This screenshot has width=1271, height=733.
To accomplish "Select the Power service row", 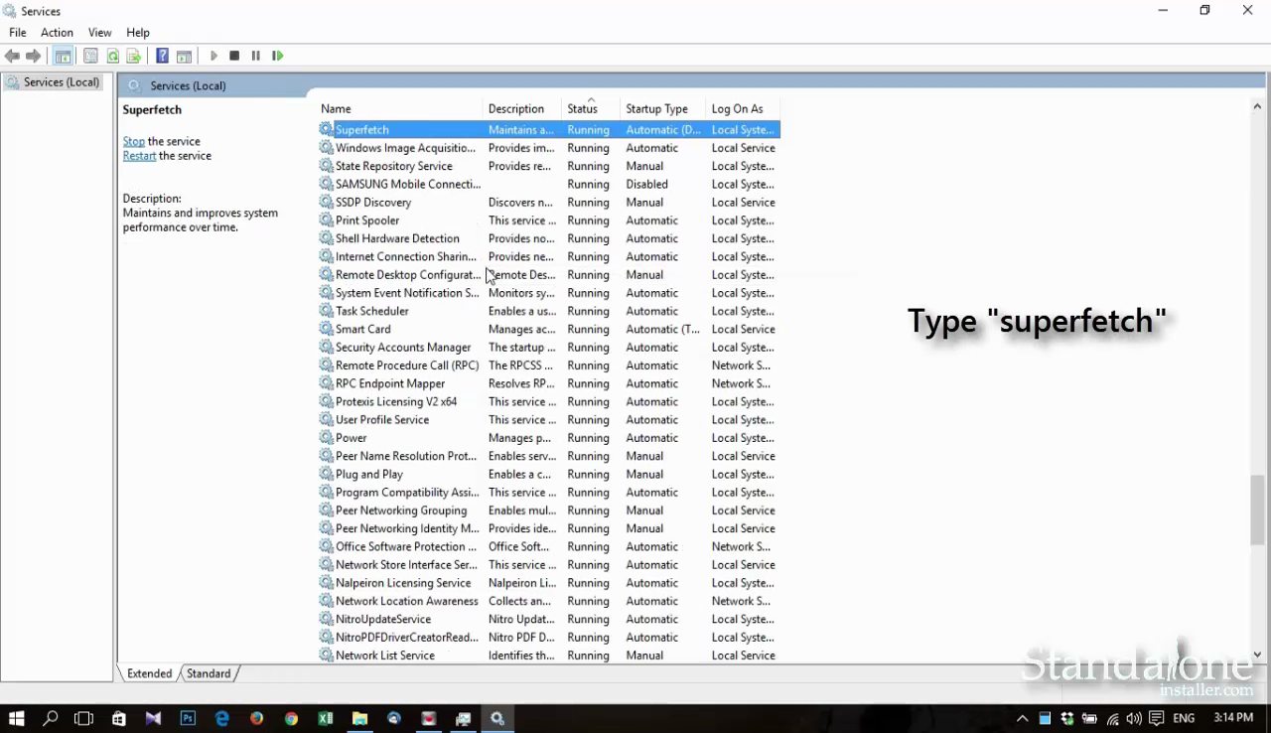I will pyautogui.click(x=549, y=438).
